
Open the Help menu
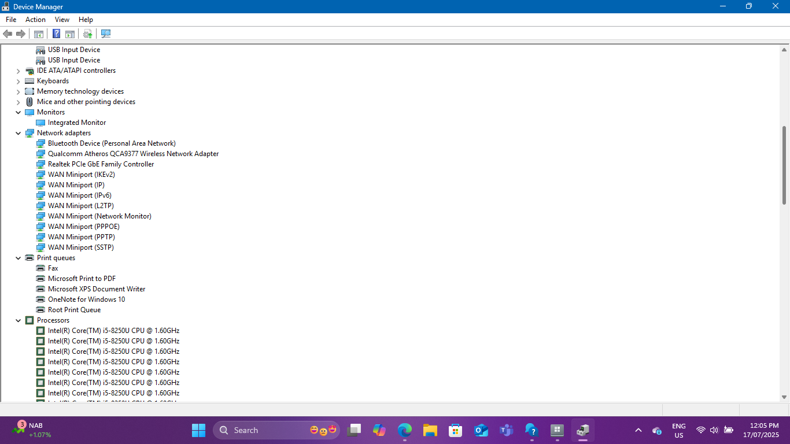(86, 20)
